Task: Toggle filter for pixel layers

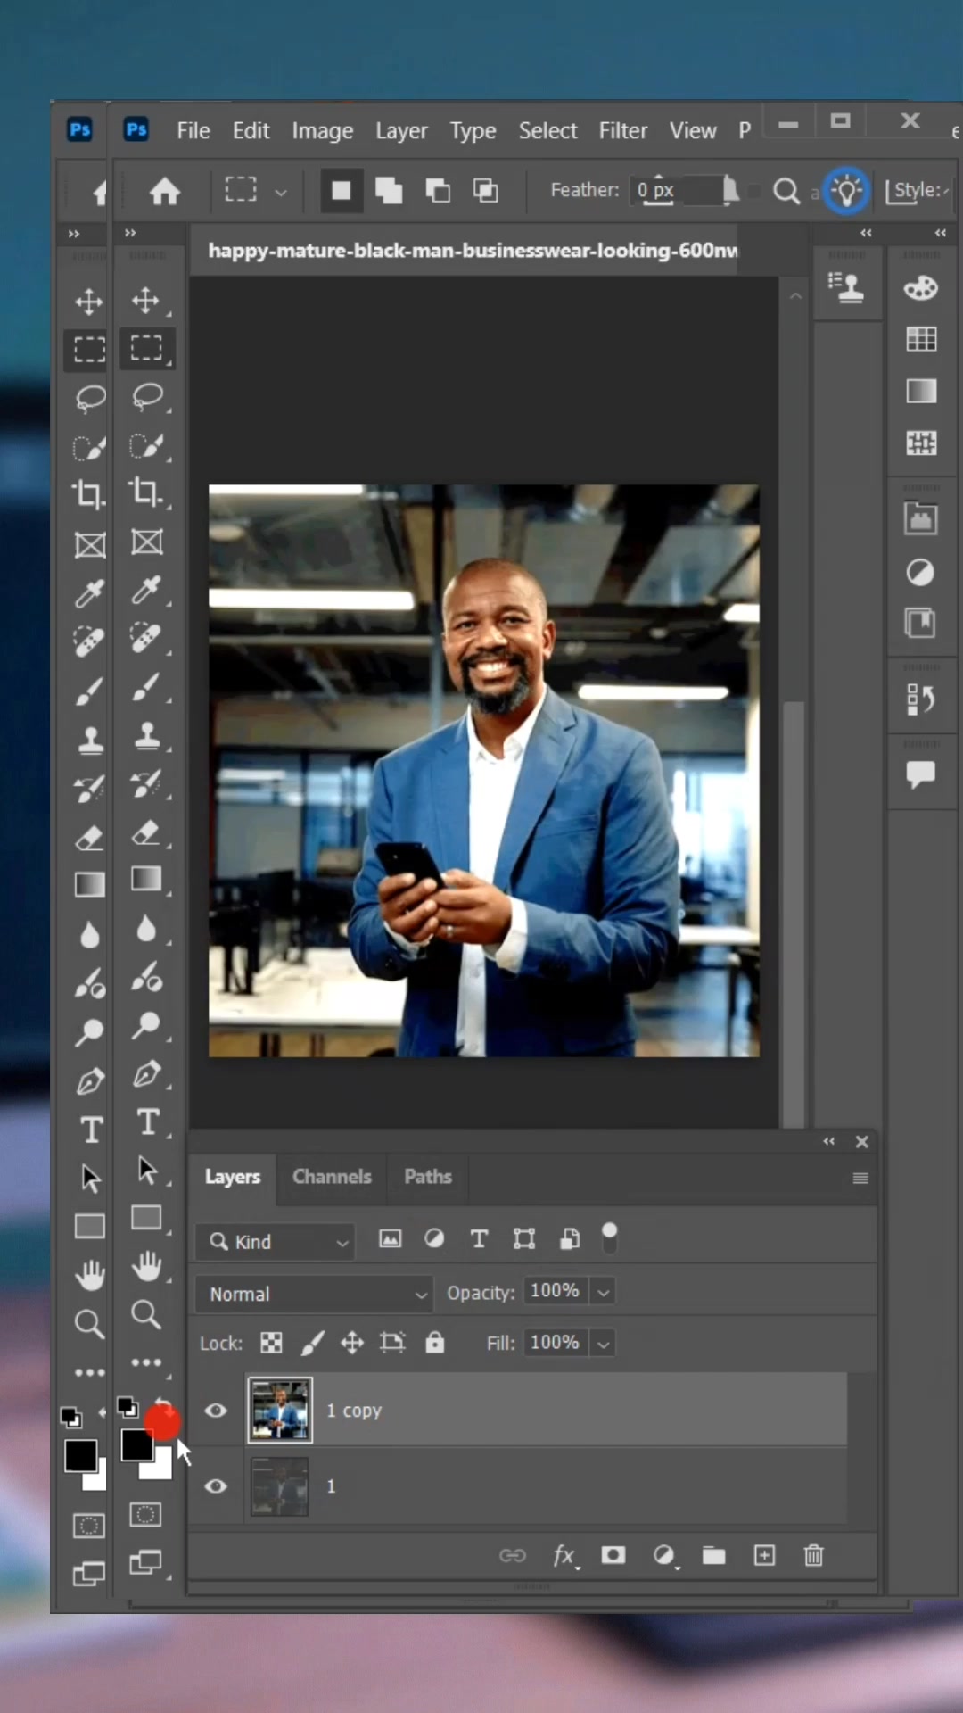Action: pos(390,1238)
